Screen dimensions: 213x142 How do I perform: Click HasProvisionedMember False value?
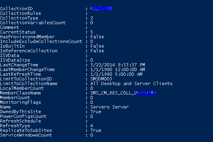click(97, 37)
